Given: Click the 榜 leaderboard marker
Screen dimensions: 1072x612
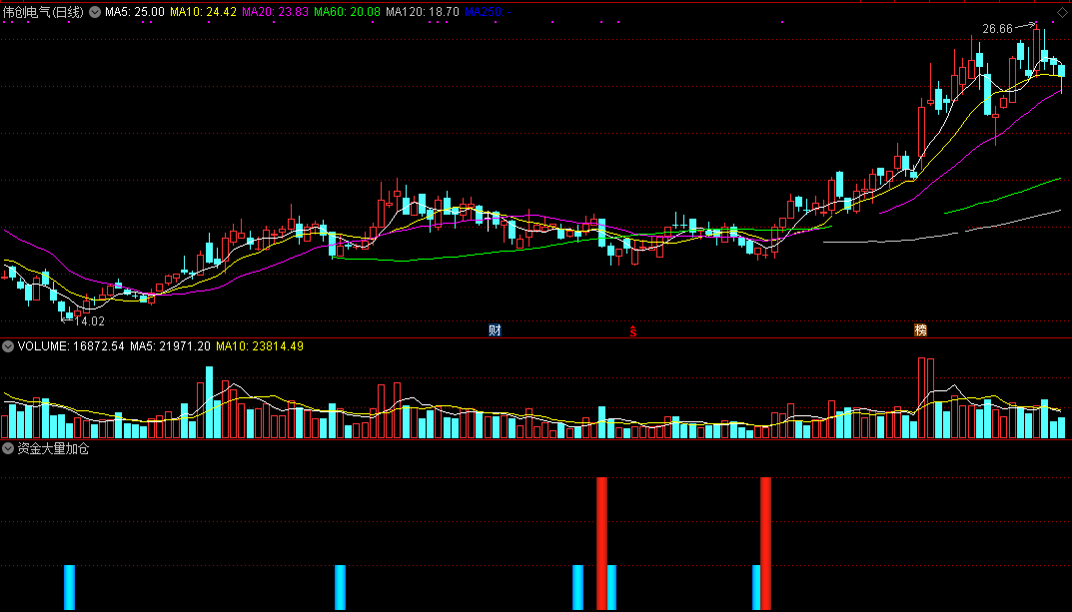Looking at the screenshot, I should tap(921, 330).
